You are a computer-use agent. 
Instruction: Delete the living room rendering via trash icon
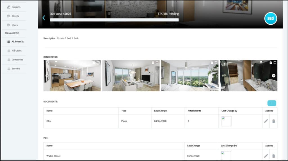click(x=153, y=62)
